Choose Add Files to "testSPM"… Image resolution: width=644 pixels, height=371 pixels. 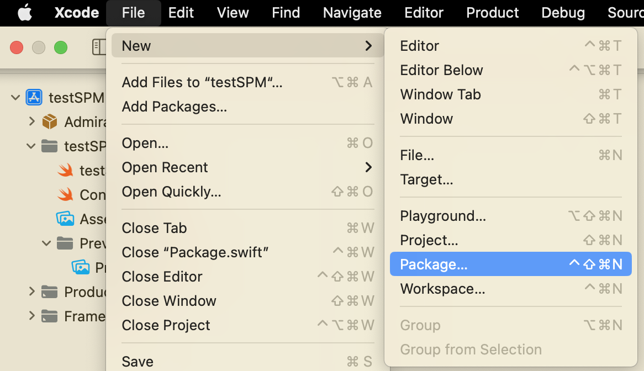coord(247,82)
